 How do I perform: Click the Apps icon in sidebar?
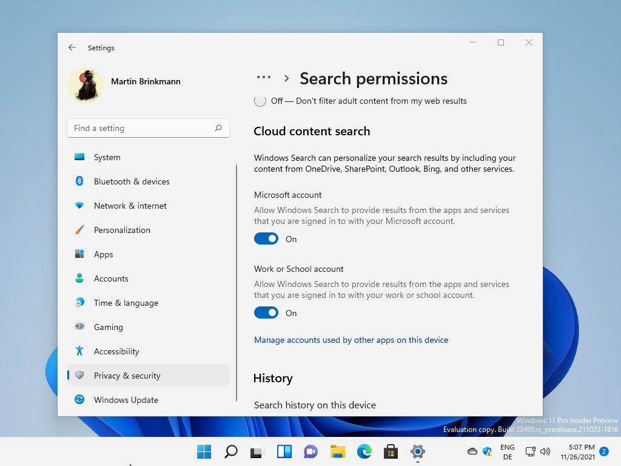click(x=79, y=254)
